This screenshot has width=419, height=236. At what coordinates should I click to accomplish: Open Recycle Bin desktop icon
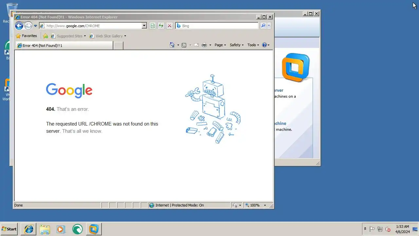click(12, 13)
